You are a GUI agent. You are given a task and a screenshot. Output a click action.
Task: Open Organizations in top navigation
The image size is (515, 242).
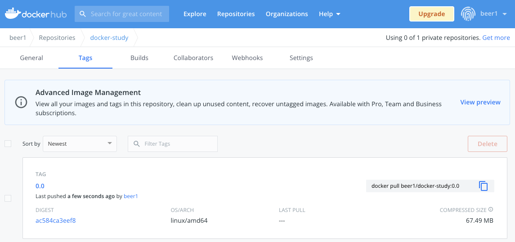pos(287,14)
